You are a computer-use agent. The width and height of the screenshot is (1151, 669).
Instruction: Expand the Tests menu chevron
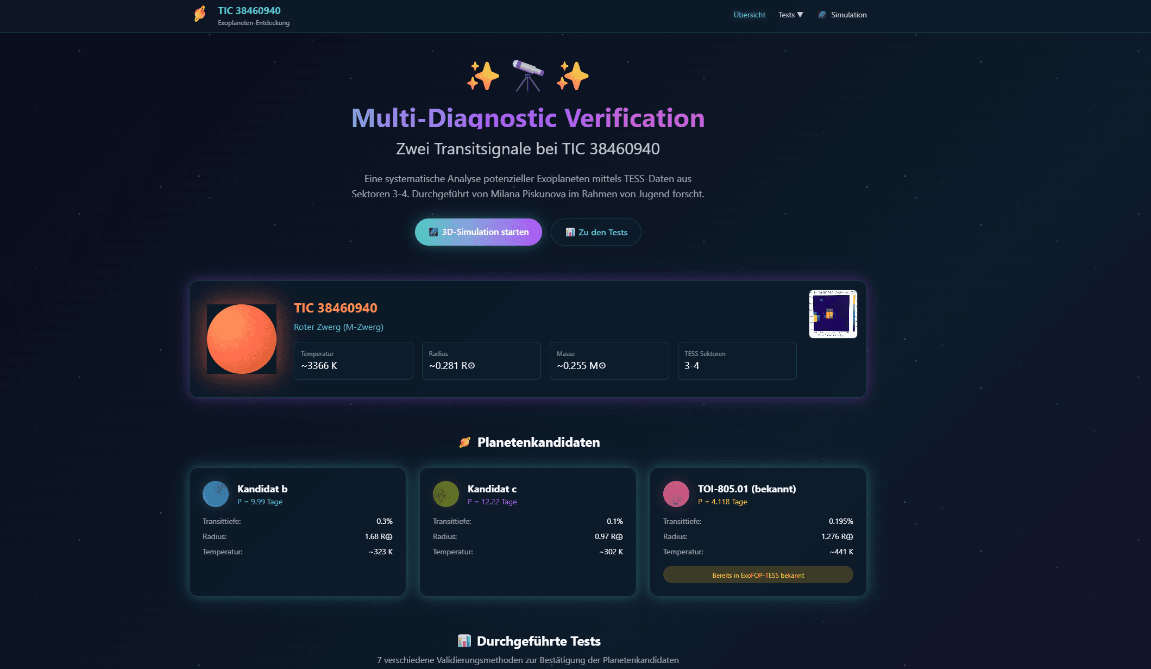click(801, 15)
